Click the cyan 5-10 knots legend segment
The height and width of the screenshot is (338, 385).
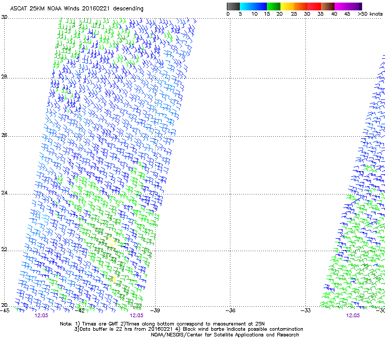246,6
